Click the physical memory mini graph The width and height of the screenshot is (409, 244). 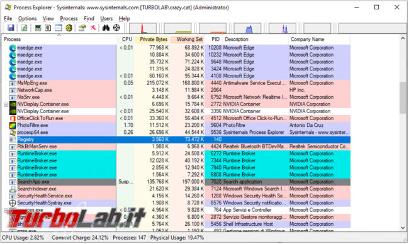pos(213,28)
